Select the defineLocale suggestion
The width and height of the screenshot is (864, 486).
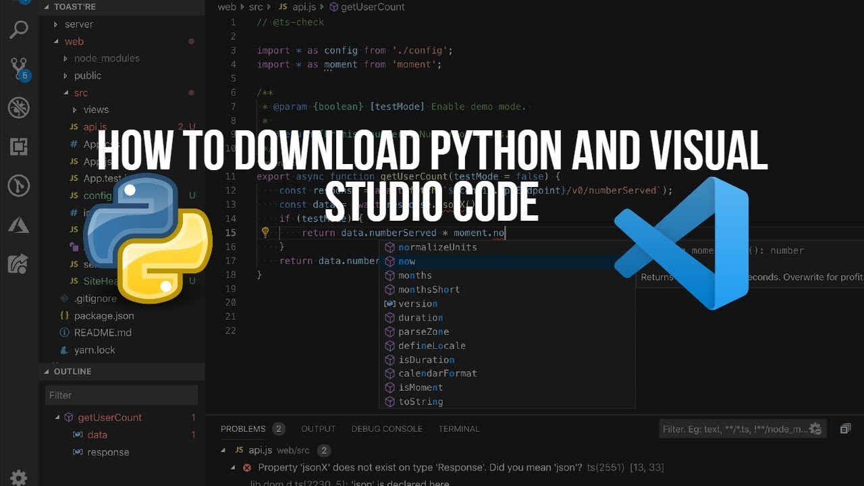pyautogui.click(x=506, y=346)
